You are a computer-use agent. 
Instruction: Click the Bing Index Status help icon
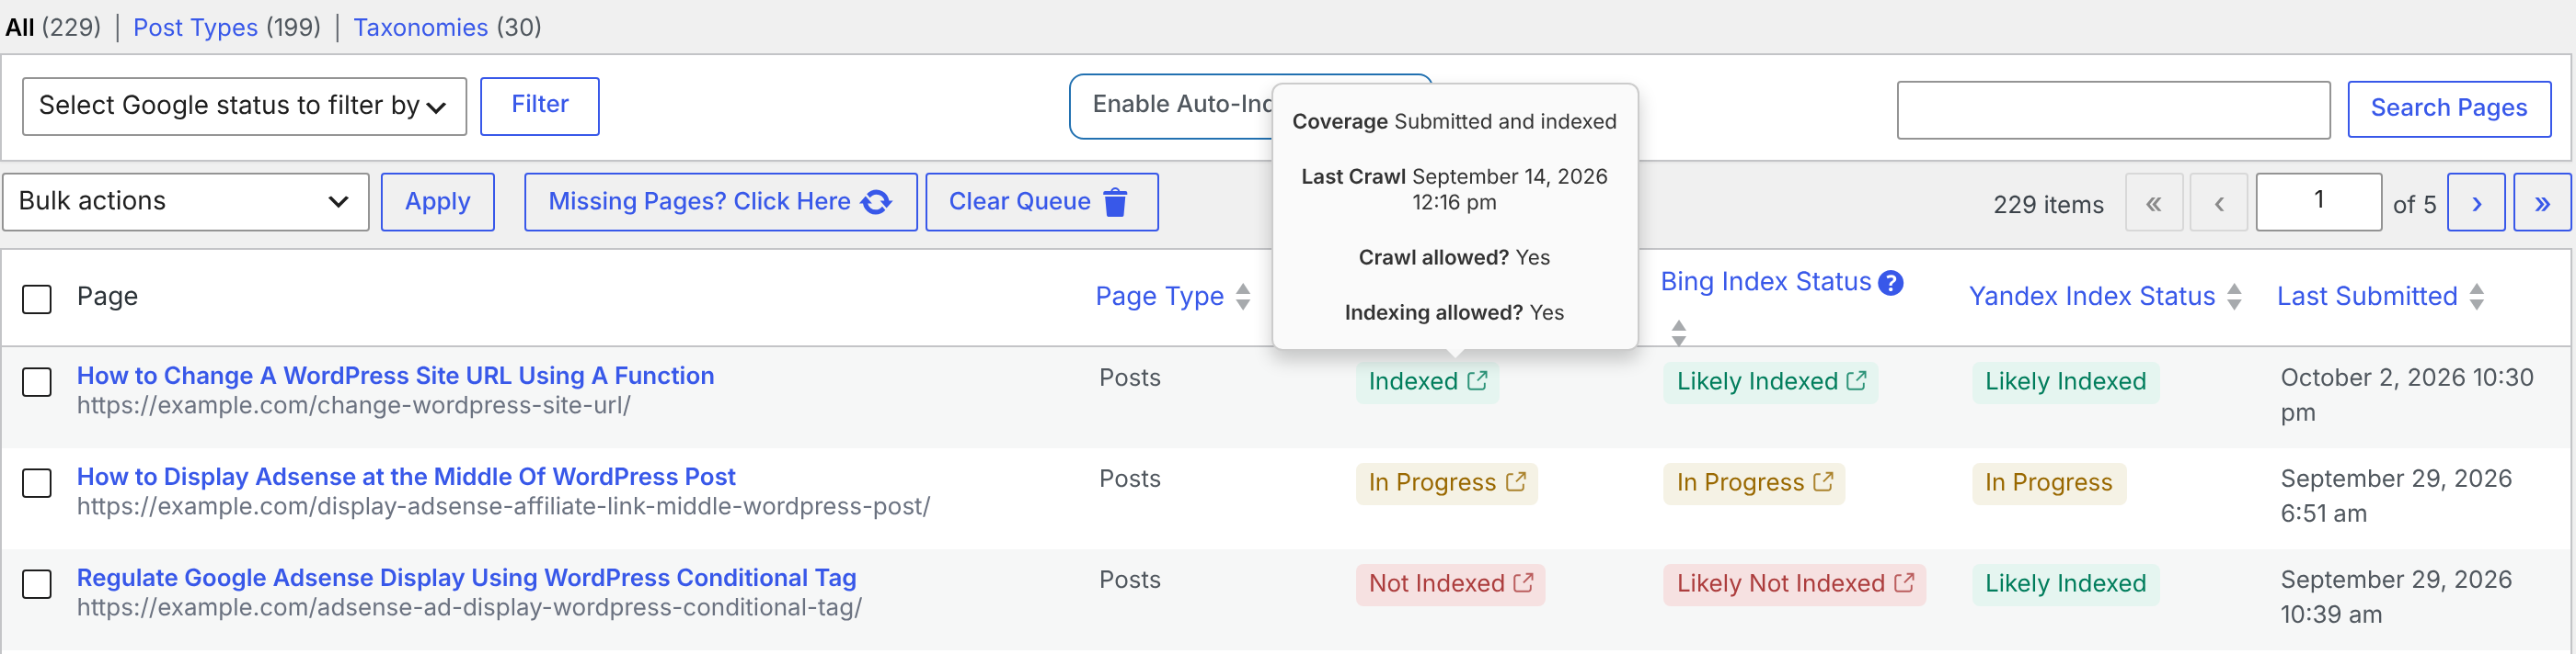pyautogui.click(x=1890, y=283)
